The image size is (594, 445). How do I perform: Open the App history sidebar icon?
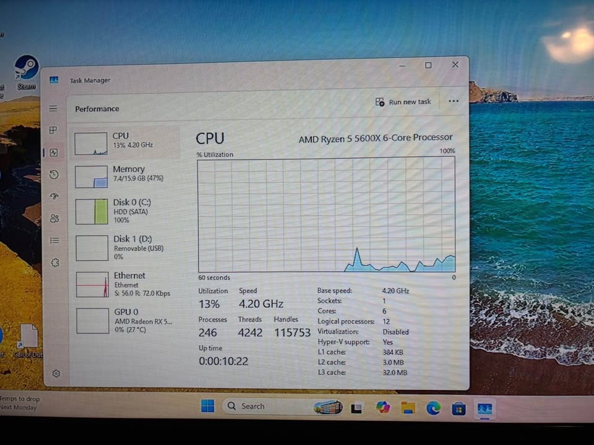(54, 175)
